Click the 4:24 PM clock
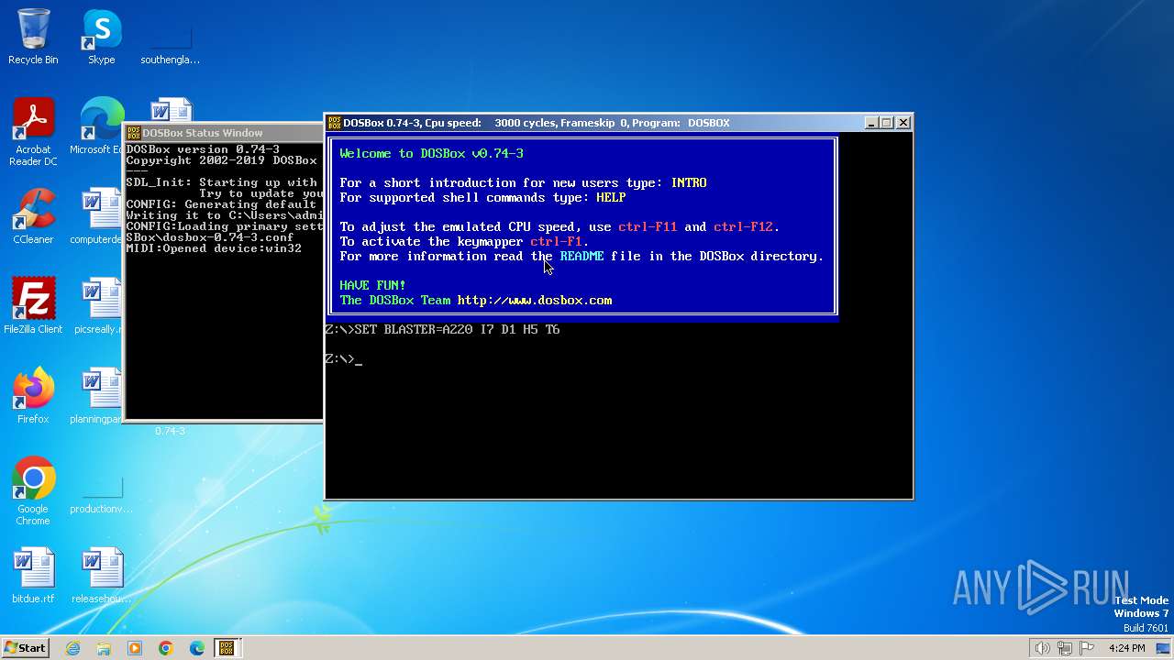Image resolution: width=1174 pixels, height=660 pixels. coord(1126,648)
